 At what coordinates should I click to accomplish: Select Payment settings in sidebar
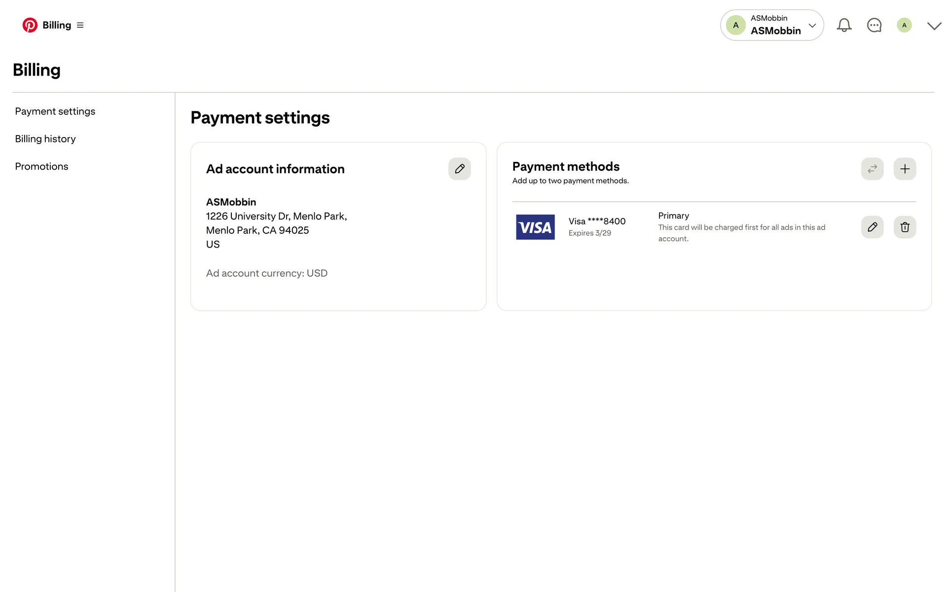(55, 111)
